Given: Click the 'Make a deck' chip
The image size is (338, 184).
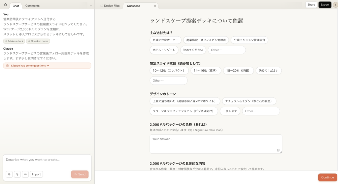Looking at the screenshot, I should point(14,41).
